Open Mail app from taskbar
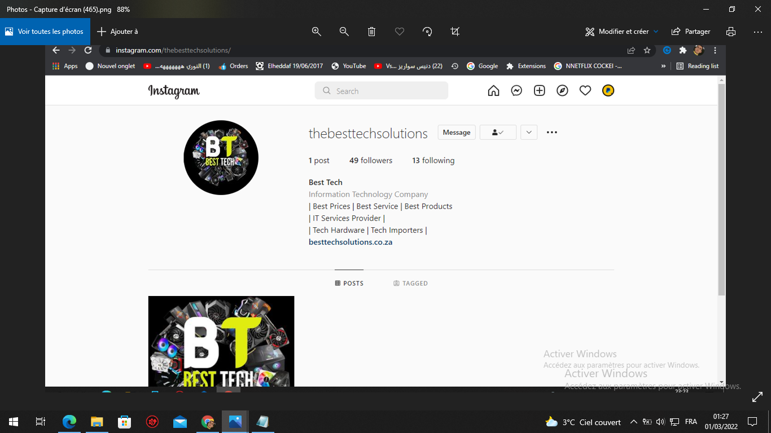Viewport: 771px width, 433px height. click(180, 422)
